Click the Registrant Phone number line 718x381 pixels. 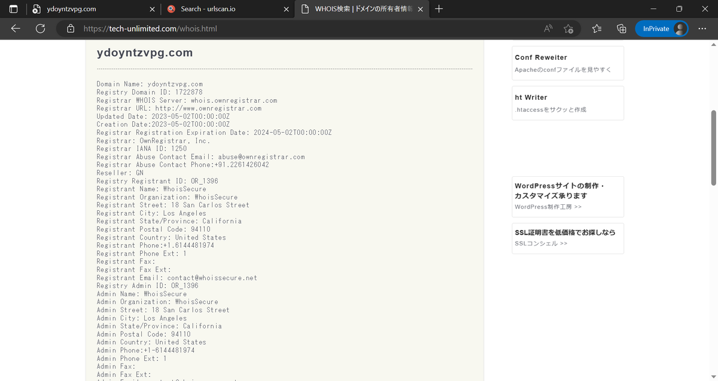click(x=156, y=245)
